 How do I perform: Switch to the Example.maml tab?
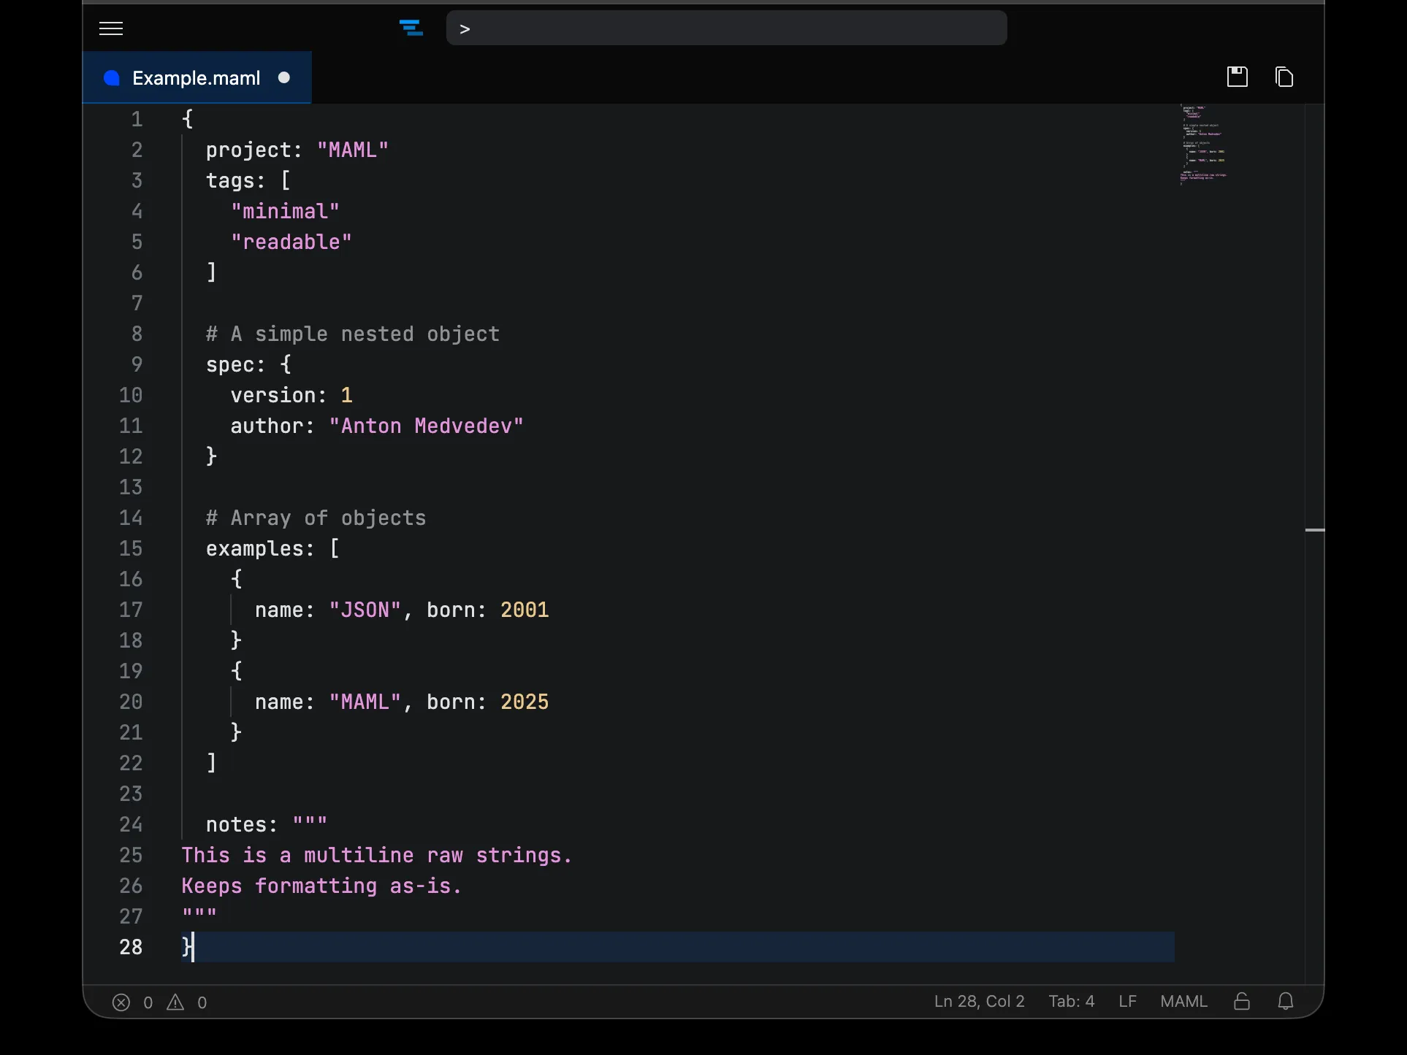(x=196, y=77)
